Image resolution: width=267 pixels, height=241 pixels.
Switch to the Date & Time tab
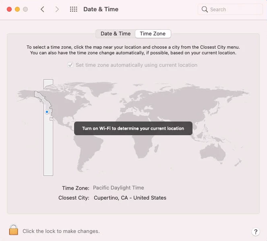point(116,34)
